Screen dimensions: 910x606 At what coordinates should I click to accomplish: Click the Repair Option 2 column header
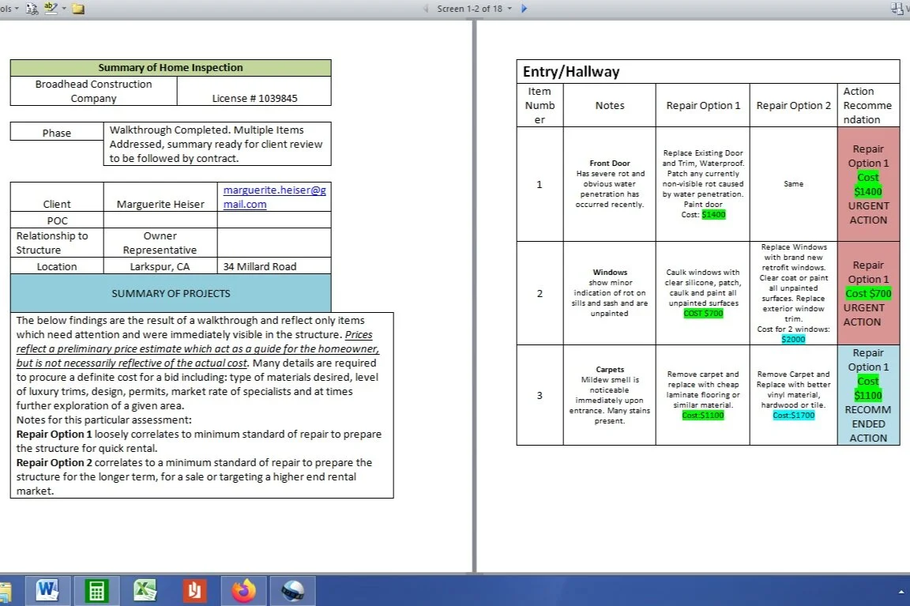(x=793, y=105)
